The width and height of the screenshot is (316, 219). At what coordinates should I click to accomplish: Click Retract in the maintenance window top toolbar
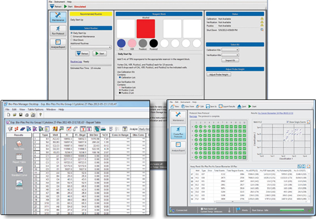[55, 6]
